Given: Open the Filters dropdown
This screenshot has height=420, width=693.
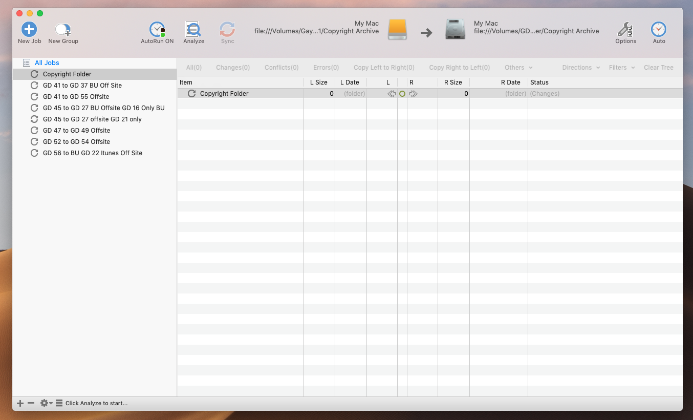Looking at the screenshot, I should pos(622,68).
